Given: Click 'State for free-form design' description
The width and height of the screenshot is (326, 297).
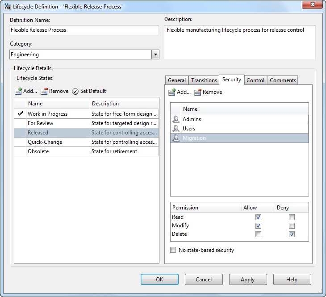Looking at the screenshot, I should (124, 114).
